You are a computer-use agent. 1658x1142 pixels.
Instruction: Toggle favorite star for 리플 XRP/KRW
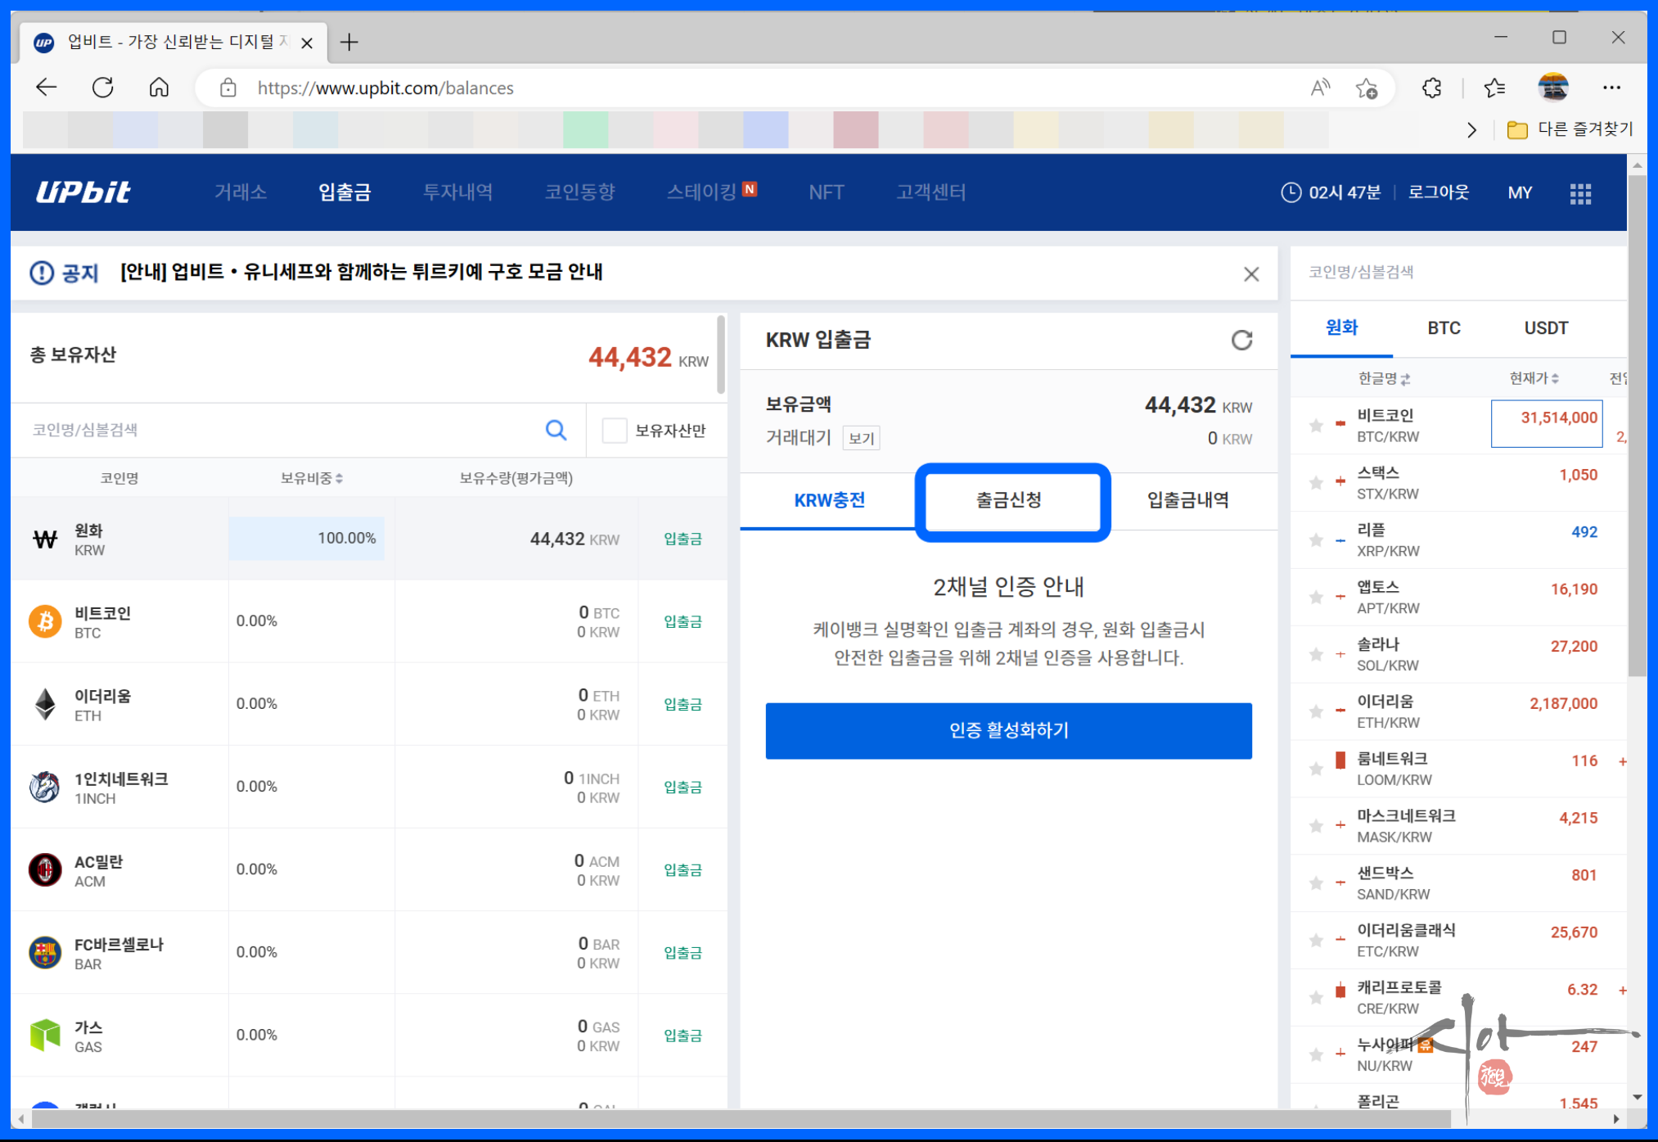pos(1316,540)
